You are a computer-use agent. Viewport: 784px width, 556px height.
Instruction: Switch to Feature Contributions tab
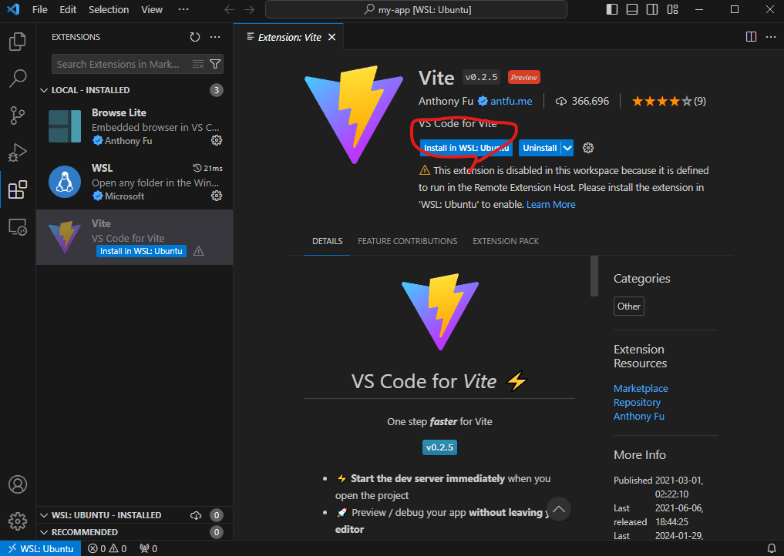pos(408,241)
